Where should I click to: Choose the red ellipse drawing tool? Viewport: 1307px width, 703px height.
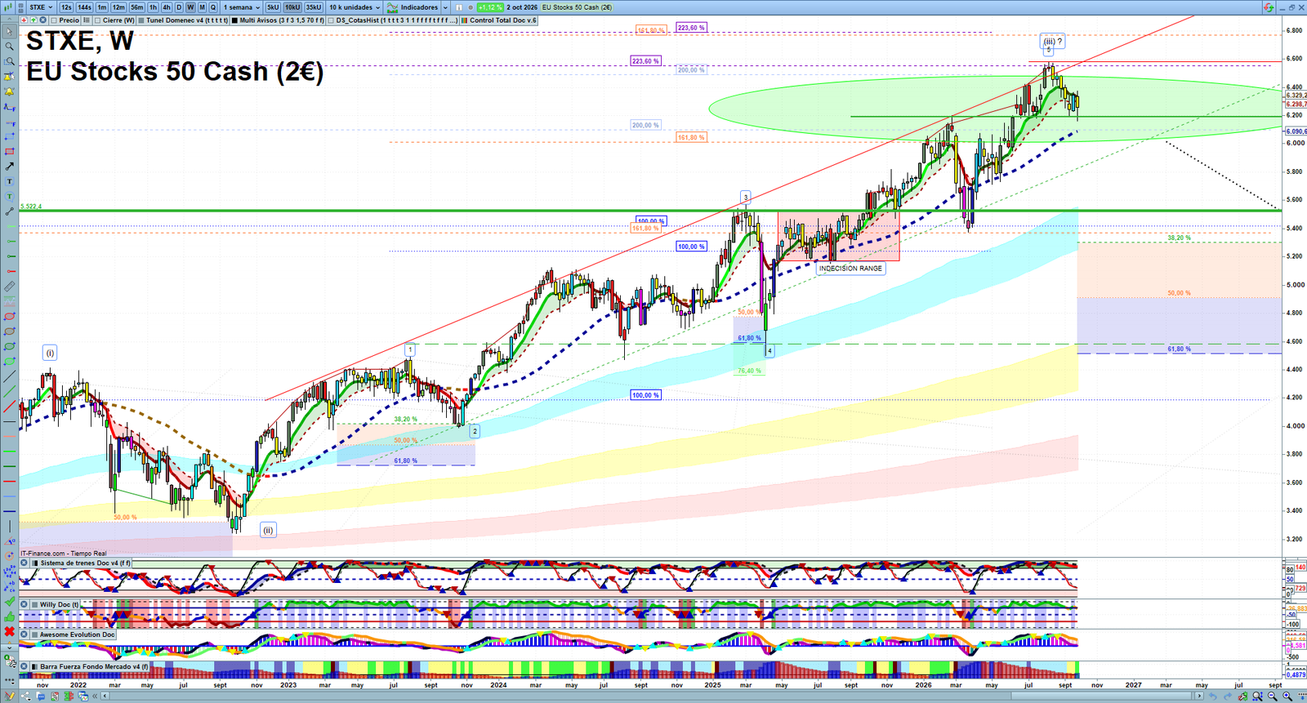click(9, 317)
